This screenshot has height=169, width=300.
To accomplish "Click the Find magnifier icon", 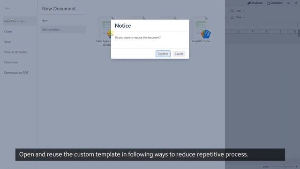I will 232,11.
